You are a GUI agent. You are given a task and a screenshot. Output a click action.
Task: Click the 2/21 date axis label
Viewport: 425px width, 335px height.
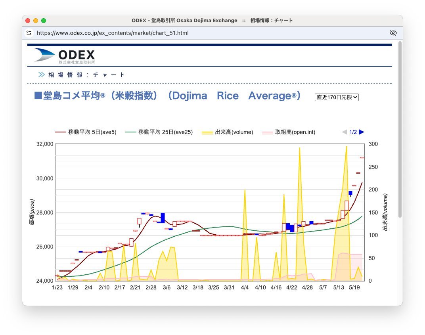point(135,287)
